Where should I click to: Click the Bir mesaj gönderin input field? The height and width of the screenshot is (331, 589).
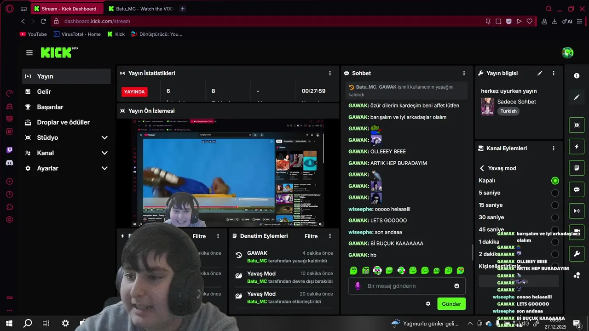tap(407, 286)
